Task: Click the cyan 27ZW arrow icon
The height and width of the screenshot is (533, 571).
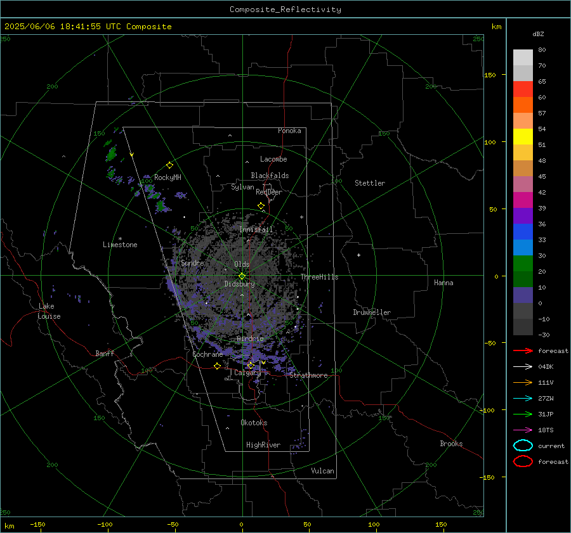Action: [x=523, y=399]
